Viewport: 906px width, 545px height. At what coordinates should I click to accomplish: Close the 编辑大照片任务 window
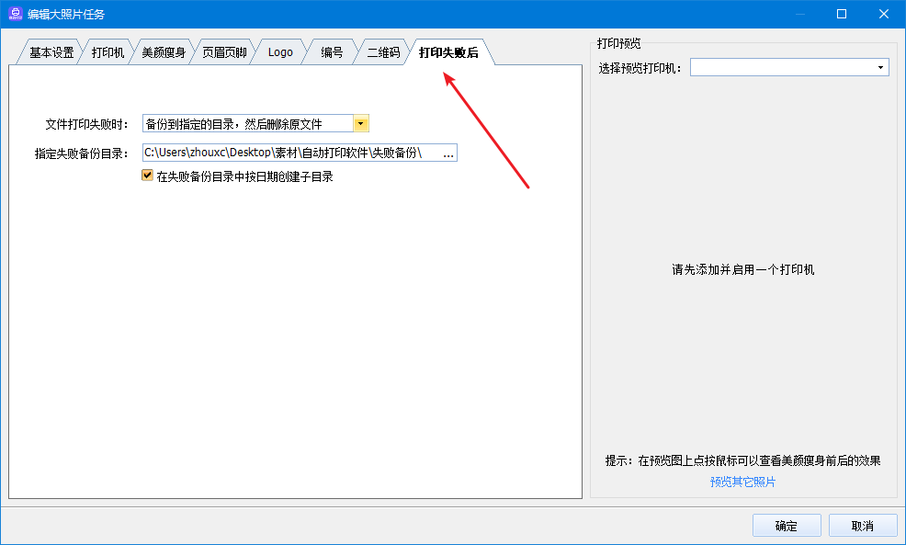(884, 14)
